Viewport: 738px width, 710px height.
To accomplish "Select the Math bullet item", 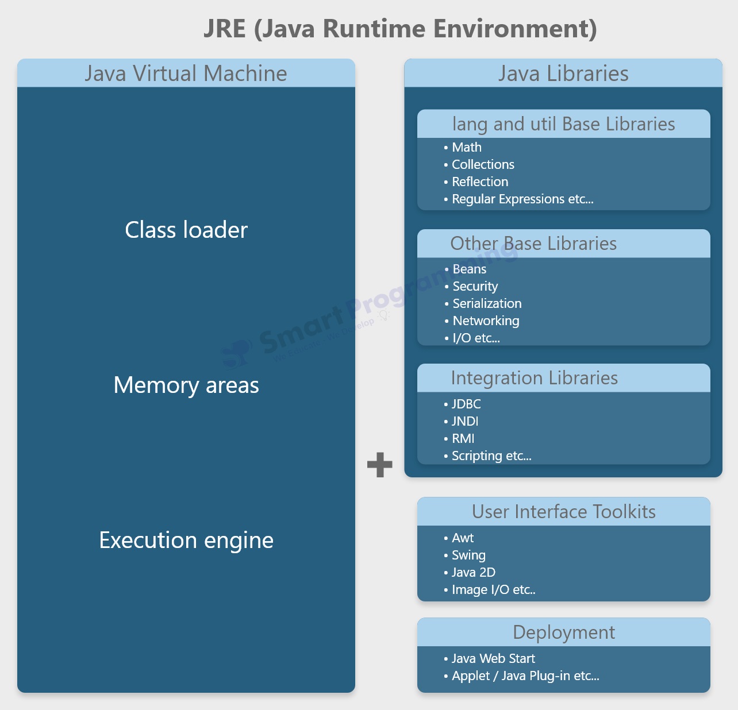I will (463, 147).
